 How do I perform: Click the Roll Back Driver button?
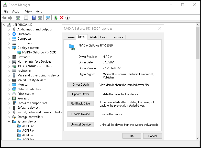click(81, 104)
